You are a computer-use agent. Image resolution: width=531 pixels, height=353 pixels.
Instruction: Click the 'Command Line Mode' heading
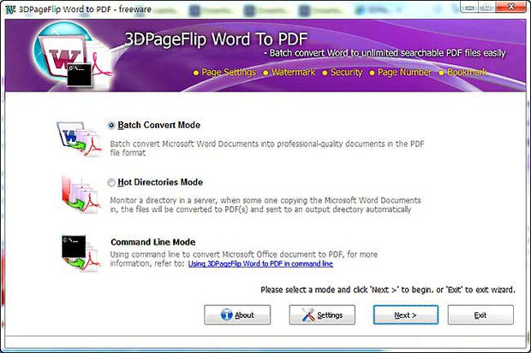153,242
